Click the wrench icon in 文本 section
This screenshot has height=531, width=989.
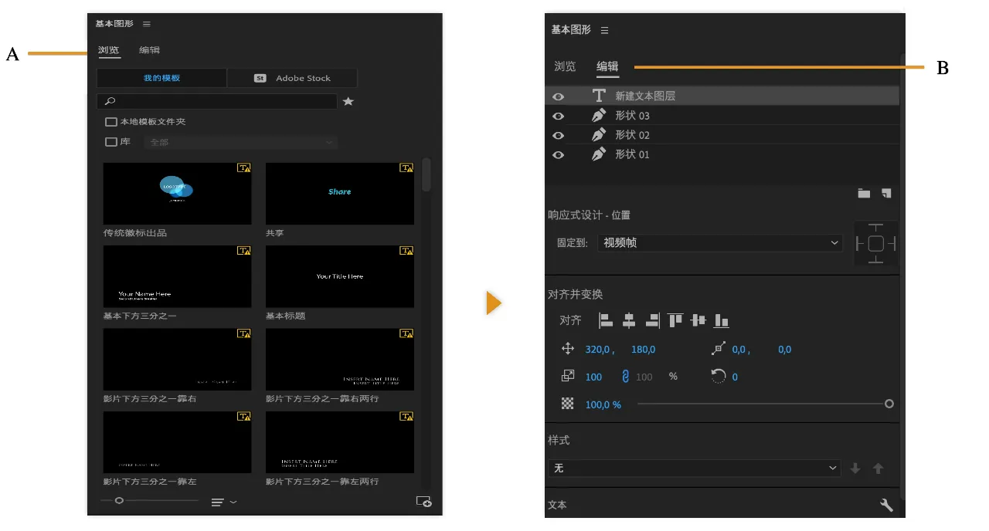886,505
